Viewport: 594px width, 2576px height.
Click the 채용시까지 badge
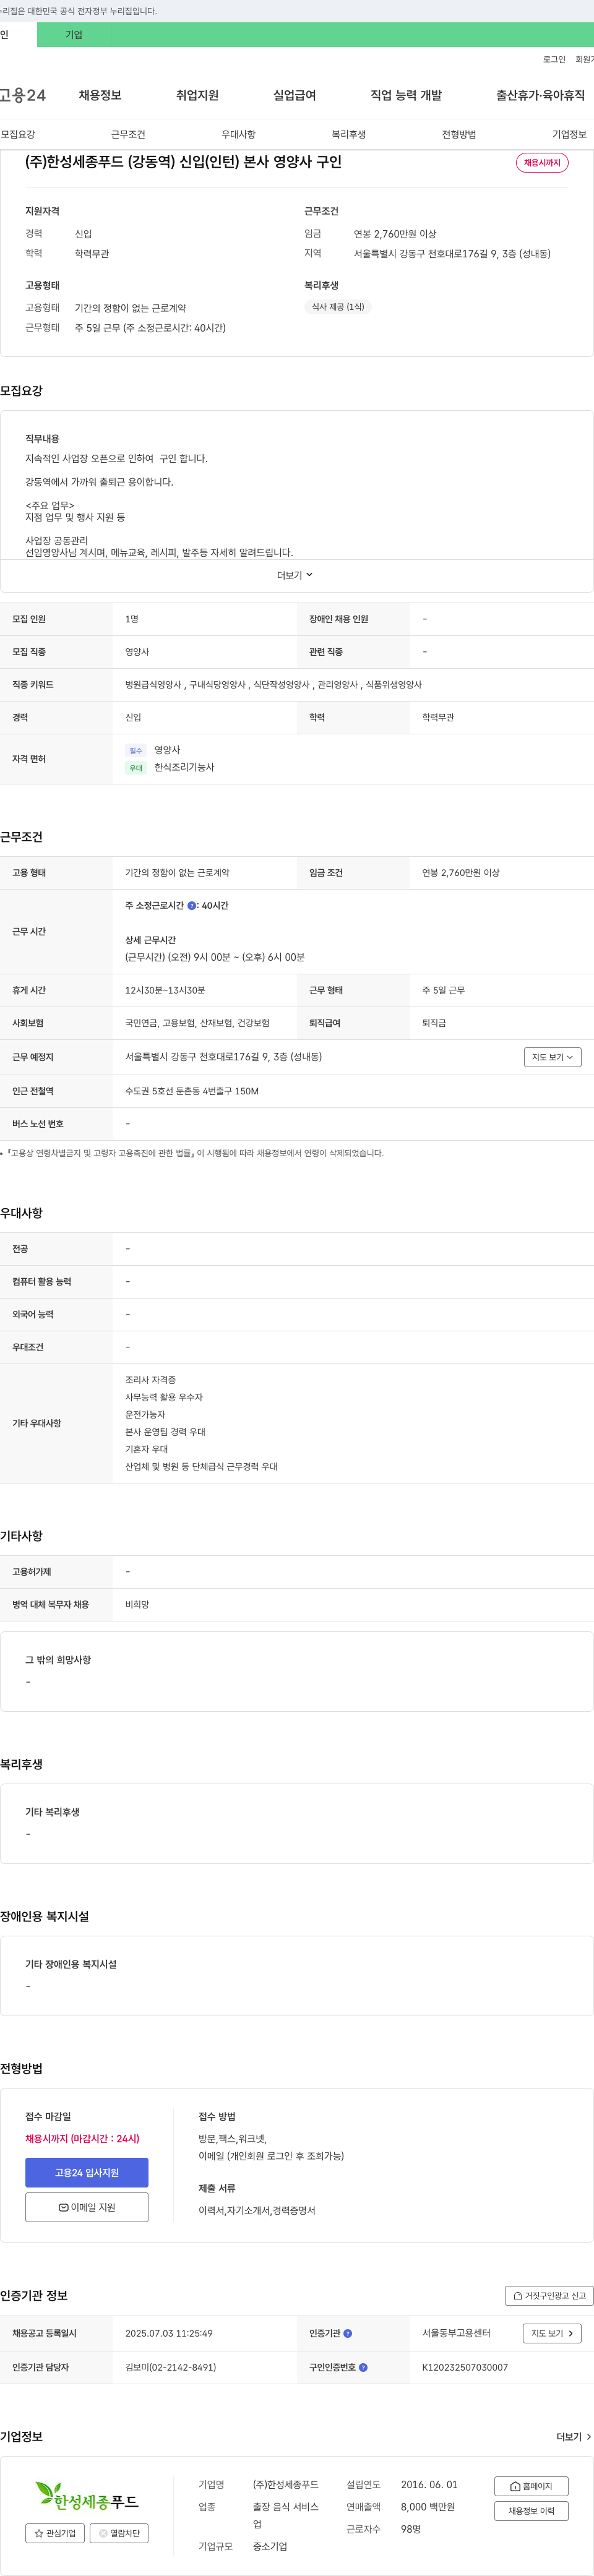[542, 163]
